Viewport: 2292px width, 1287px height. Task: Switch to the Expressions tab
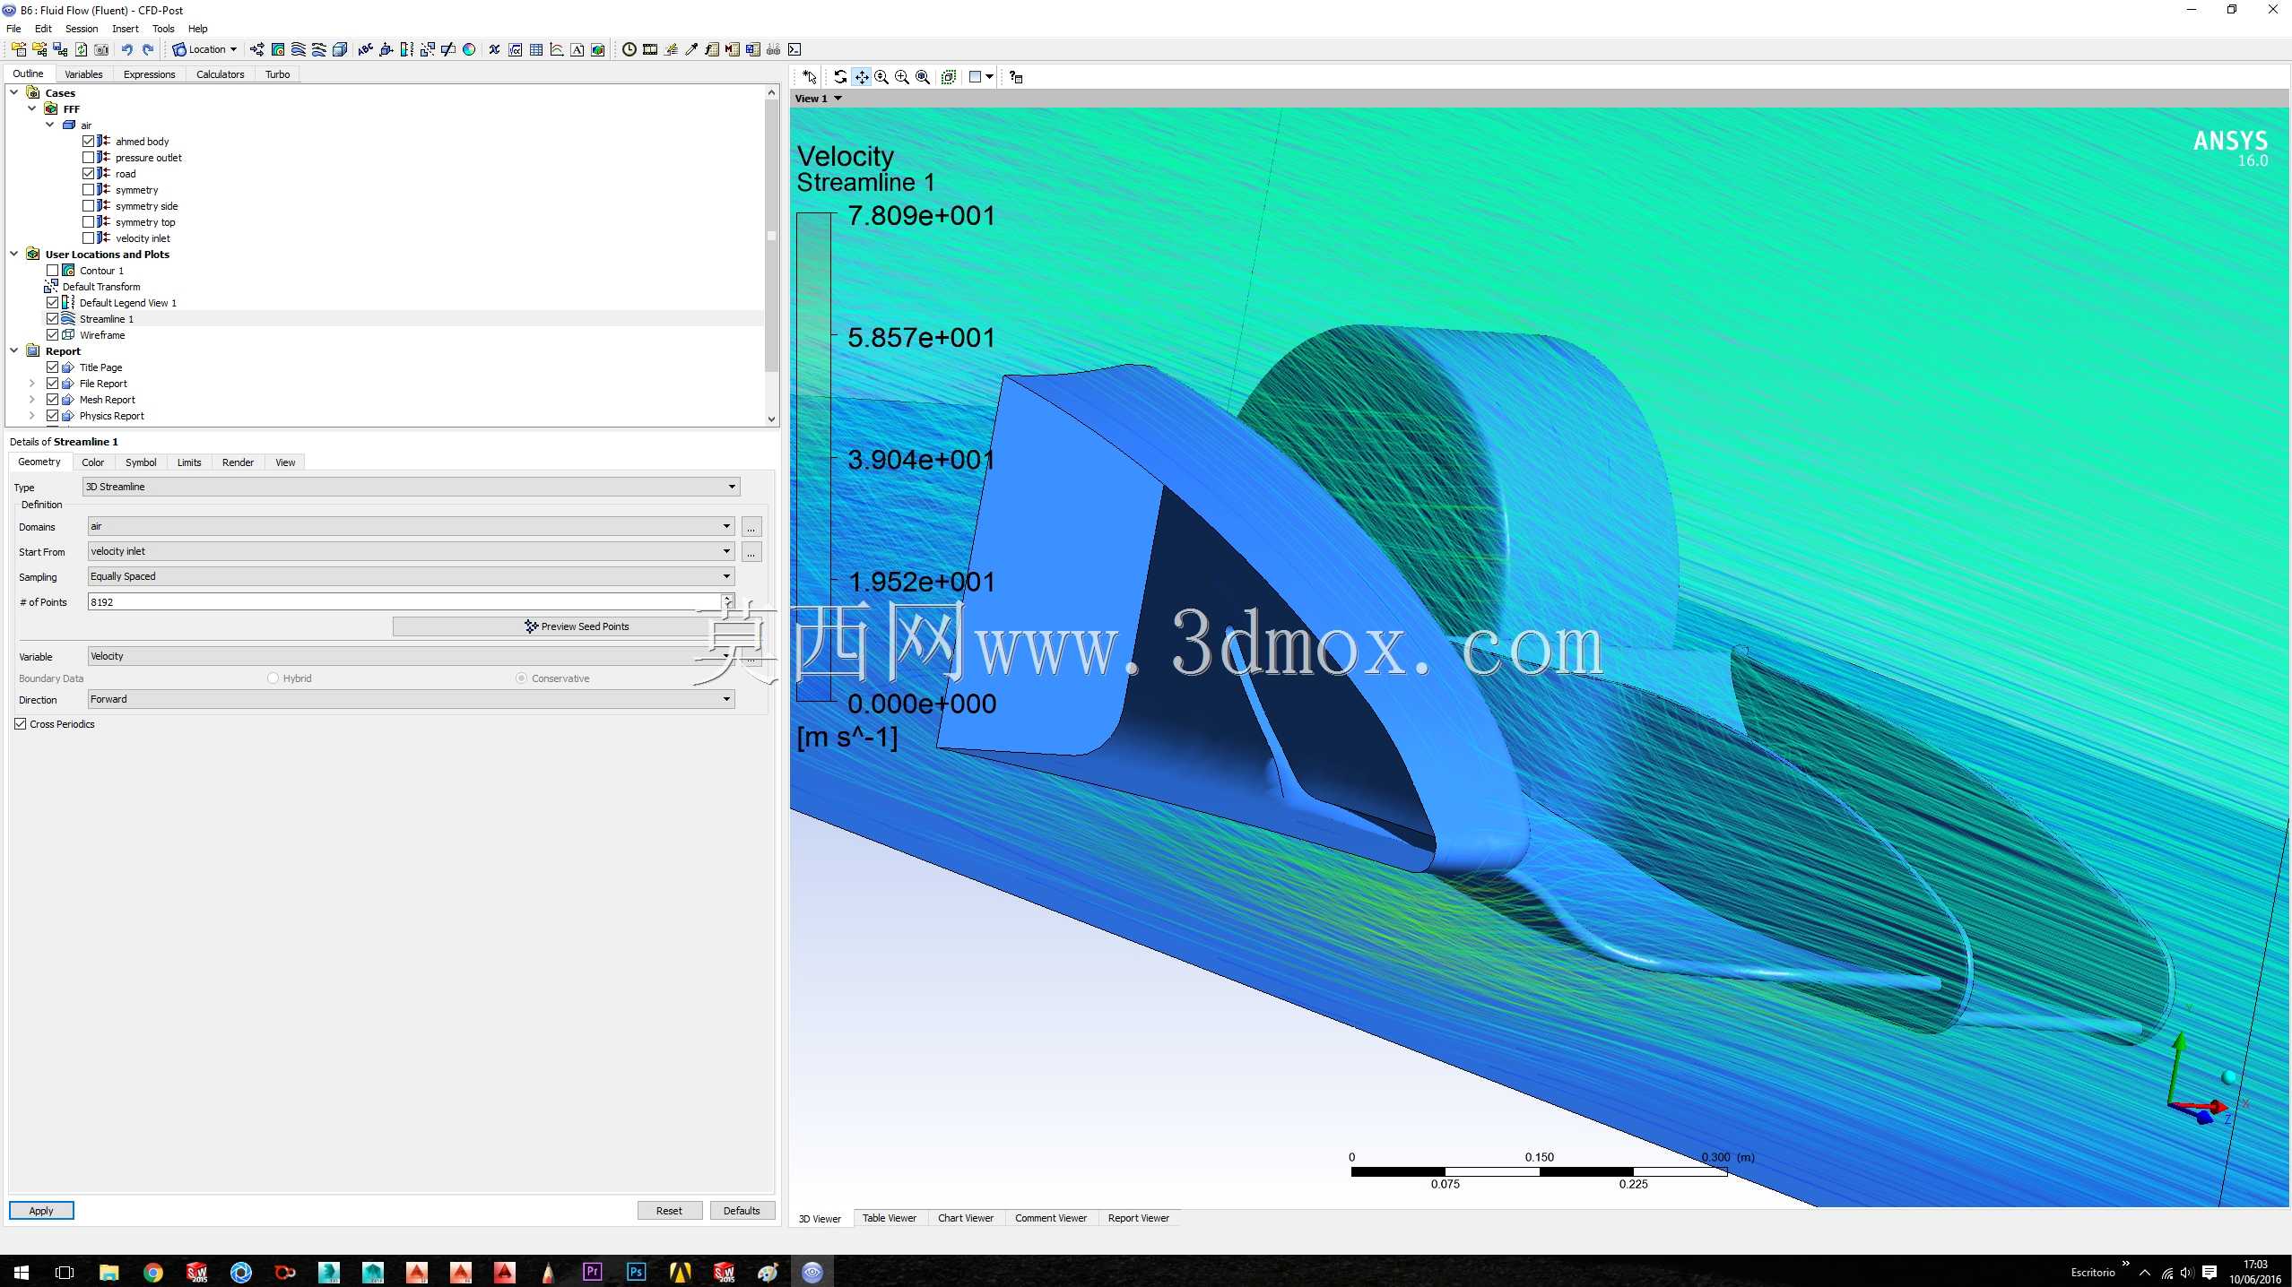149,74
